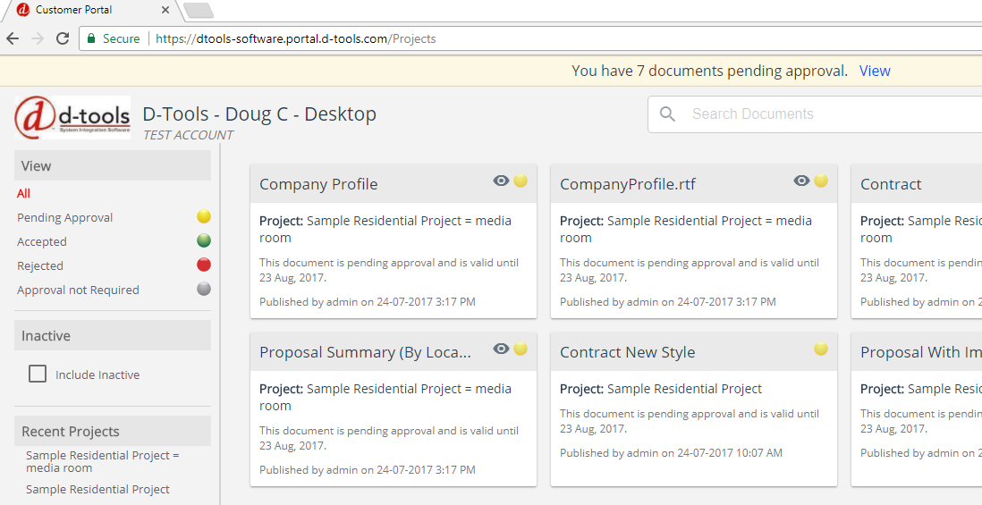Click publish date text on Contract New Style card

tap(672, 453)
